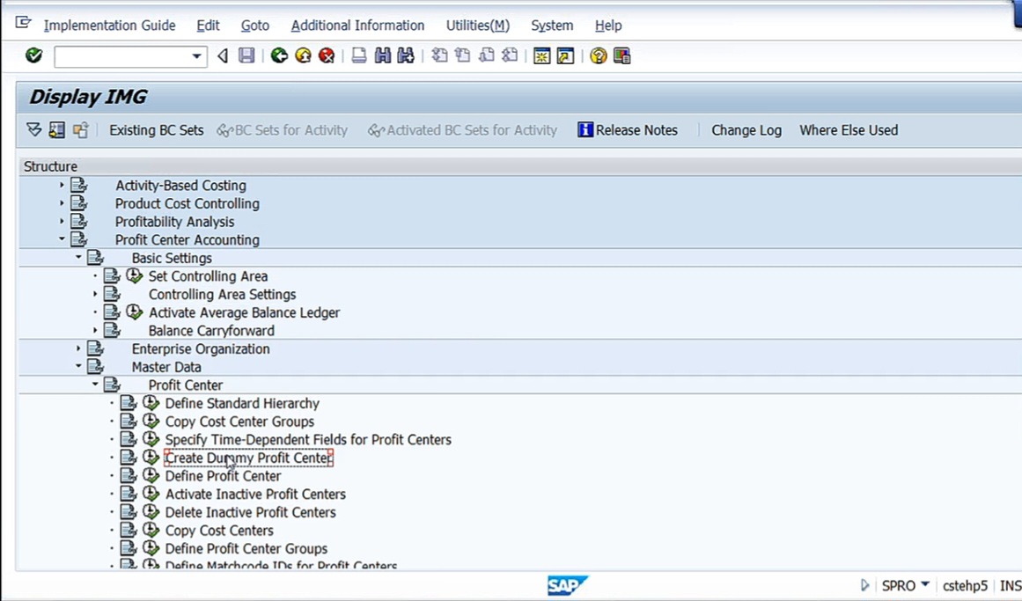The image size is (1022, 601).
Task: Click the Generate Shortcut icon
Action: [565, 56]
